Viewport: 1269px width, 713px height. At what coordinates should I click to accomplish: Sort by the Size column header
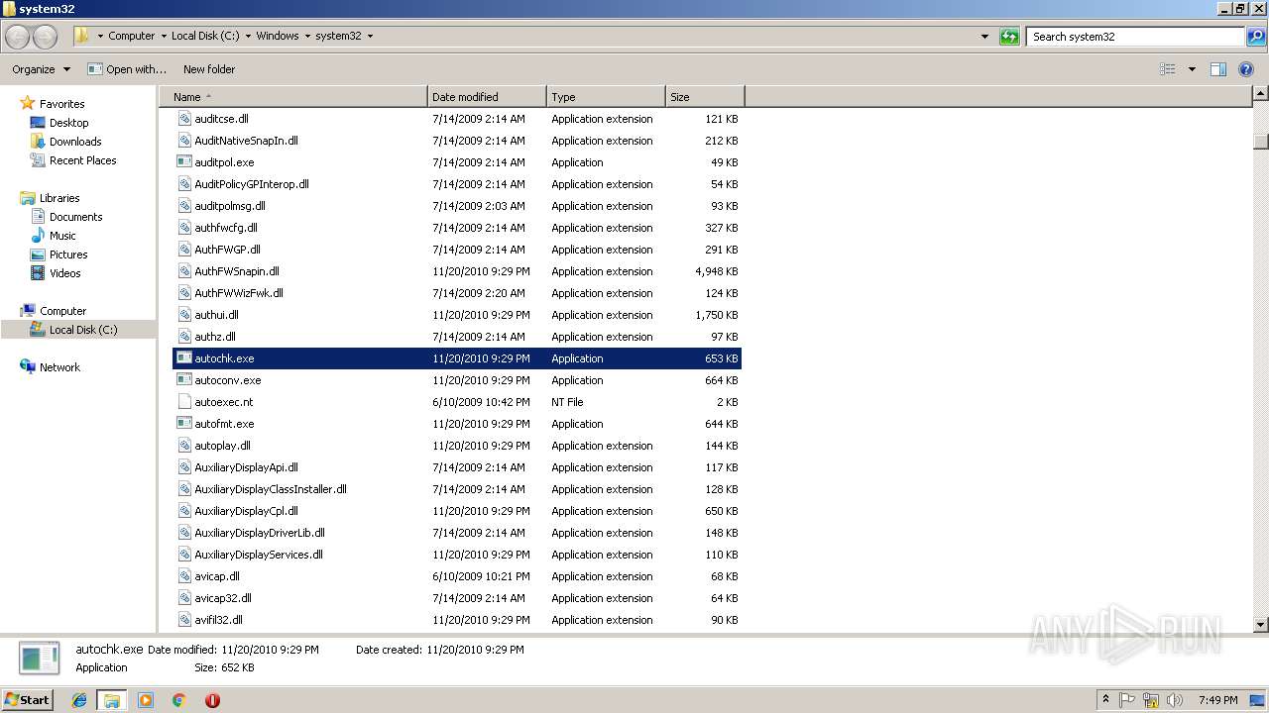point(705,97)
